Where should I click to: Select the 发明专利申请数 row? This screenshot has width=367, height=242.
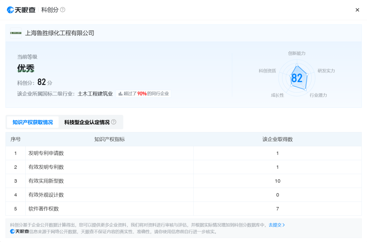183,153
